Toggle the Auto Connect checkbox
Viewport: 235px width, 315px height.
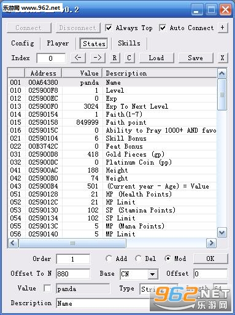163,28
